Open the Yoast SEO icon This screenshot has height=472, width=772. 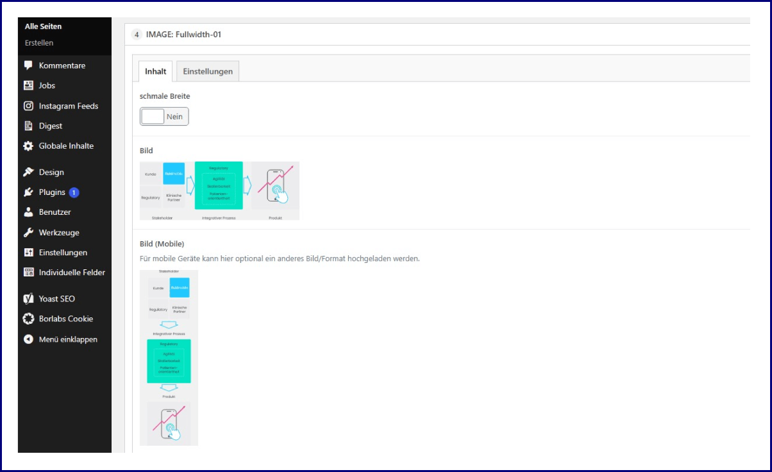pos(27,298)
